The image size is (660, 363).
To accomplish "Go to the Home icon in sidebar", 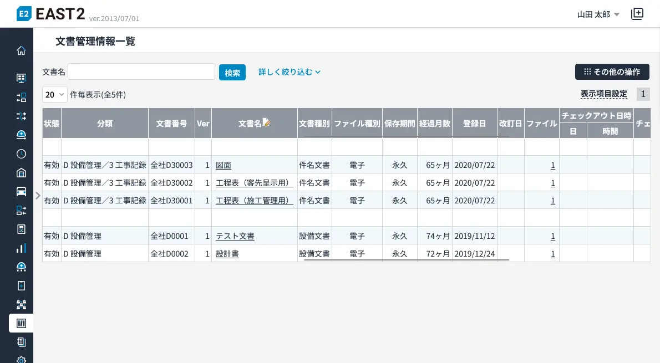I will coord(21,51).
